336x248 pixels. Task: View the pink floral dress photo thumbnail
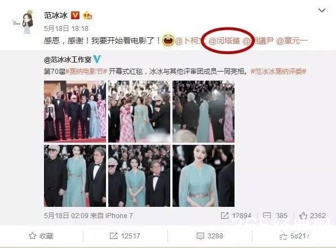coord(139,112)
